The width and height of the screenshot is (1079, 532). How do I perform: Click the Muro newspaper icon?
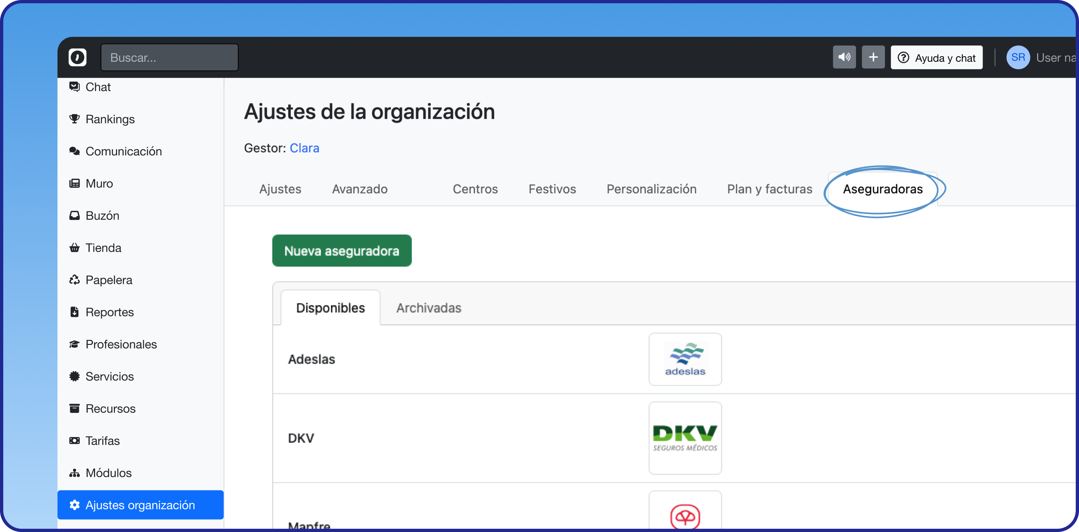point(74,183)
